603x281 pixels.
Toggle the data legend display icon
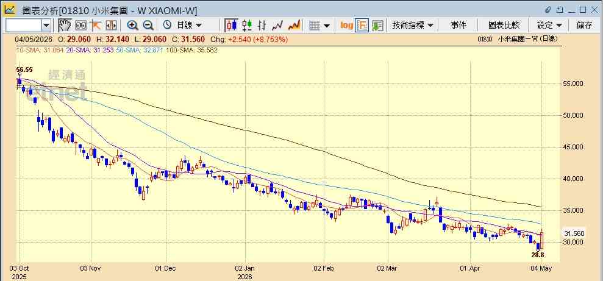coord(362,26)
